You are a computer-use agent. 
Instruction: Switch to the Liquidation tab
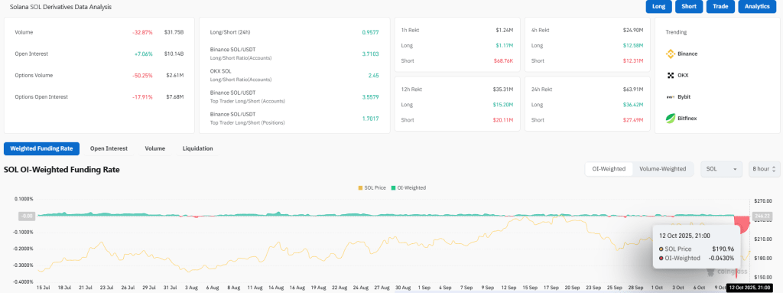pos(198,148)
